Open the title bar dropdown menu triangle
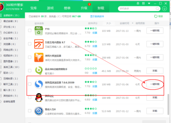Screen dimensions: 171x123 pyautogui.click(x=149, y=3)
